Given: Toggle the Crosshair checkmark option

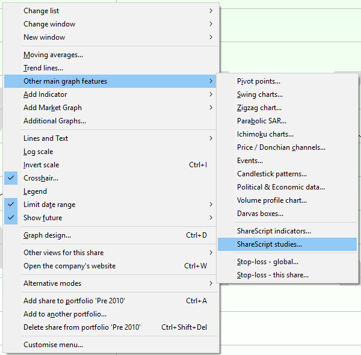Looking at the screenshot, I should (x=41, y=178).
